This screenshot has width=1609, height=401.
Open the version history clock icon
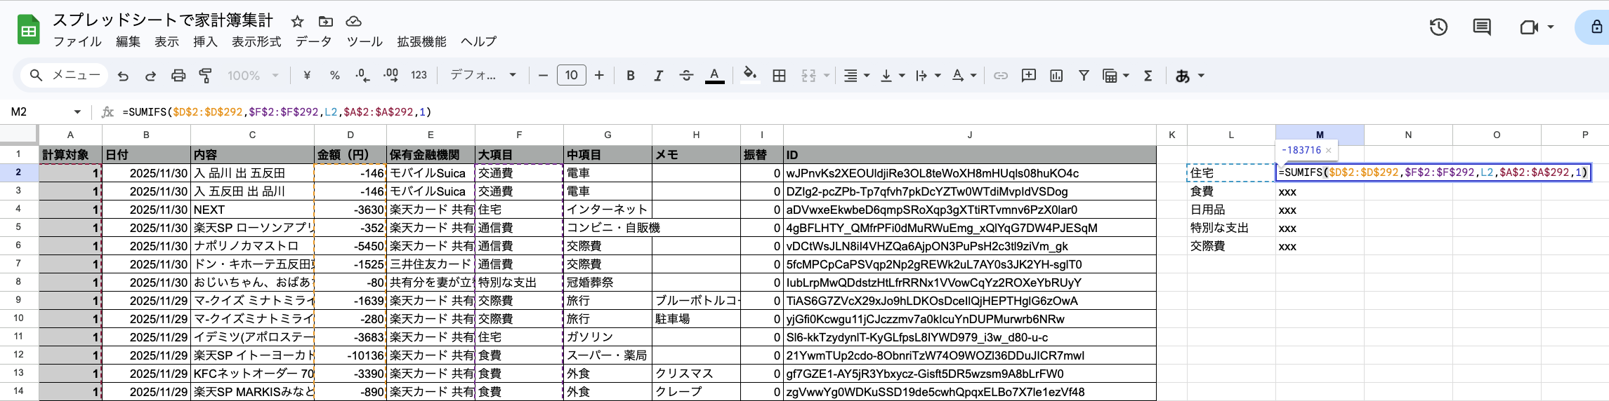coord(1438,27)
